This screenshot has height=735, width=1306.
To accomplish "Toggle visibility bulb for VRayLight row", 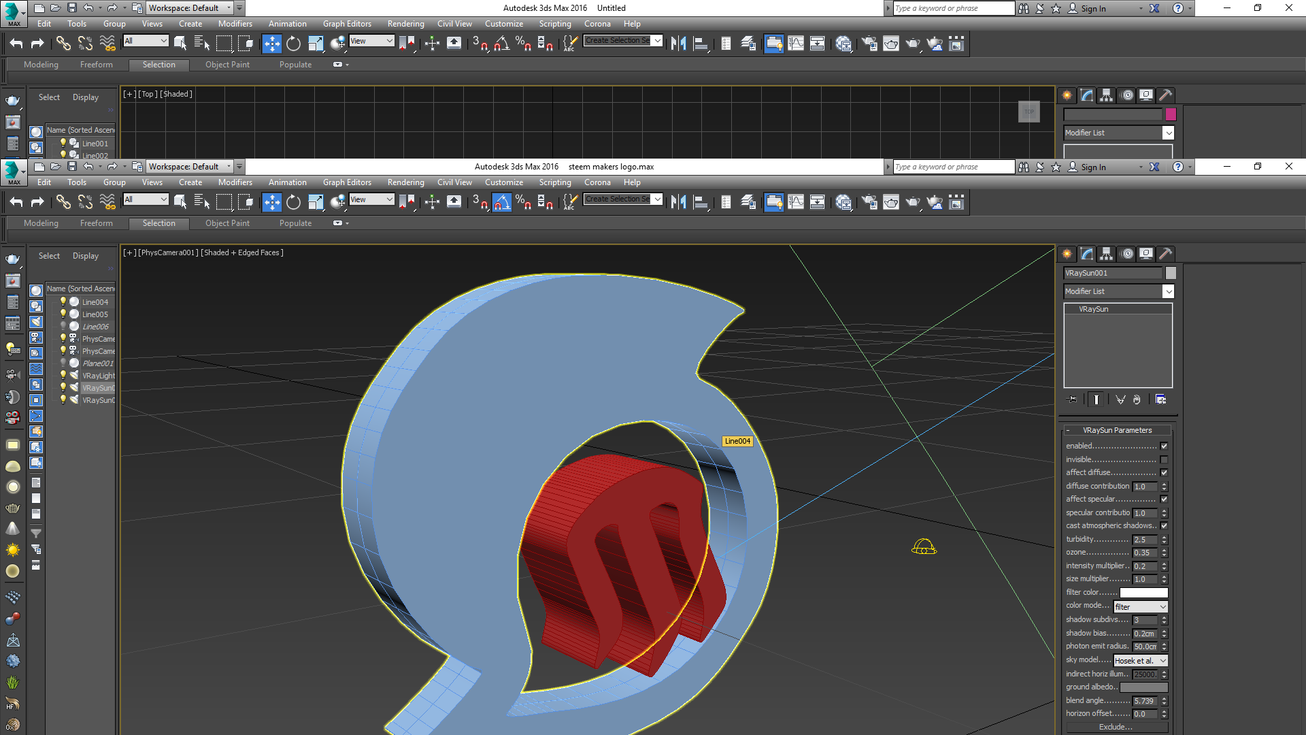I will [63, 375].
